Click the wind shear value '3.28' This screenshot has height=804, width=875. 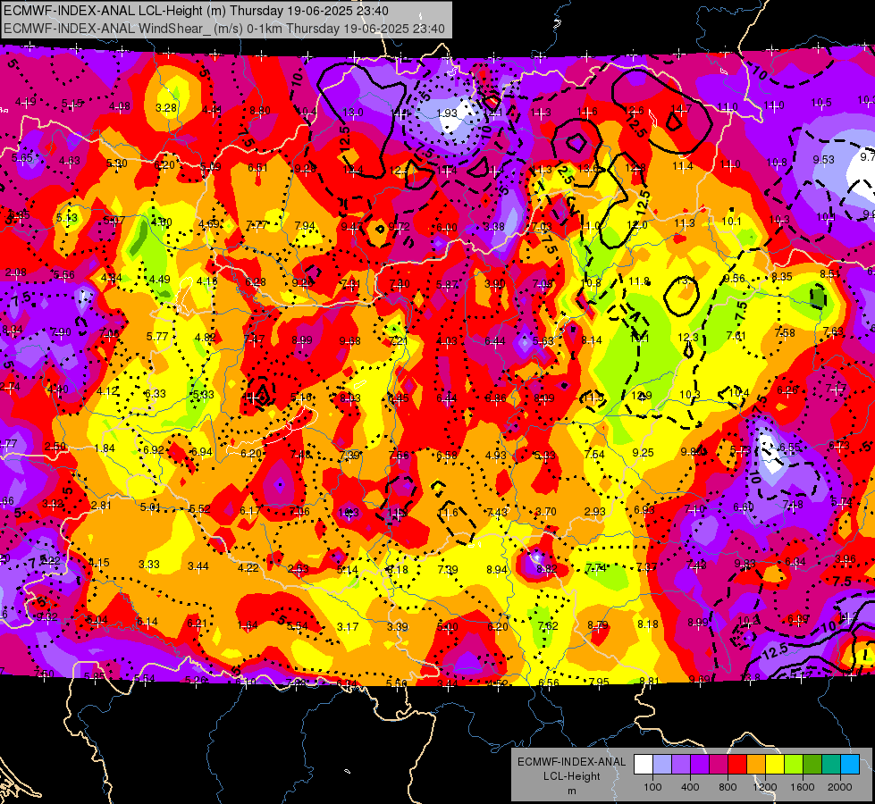point(166,108)
